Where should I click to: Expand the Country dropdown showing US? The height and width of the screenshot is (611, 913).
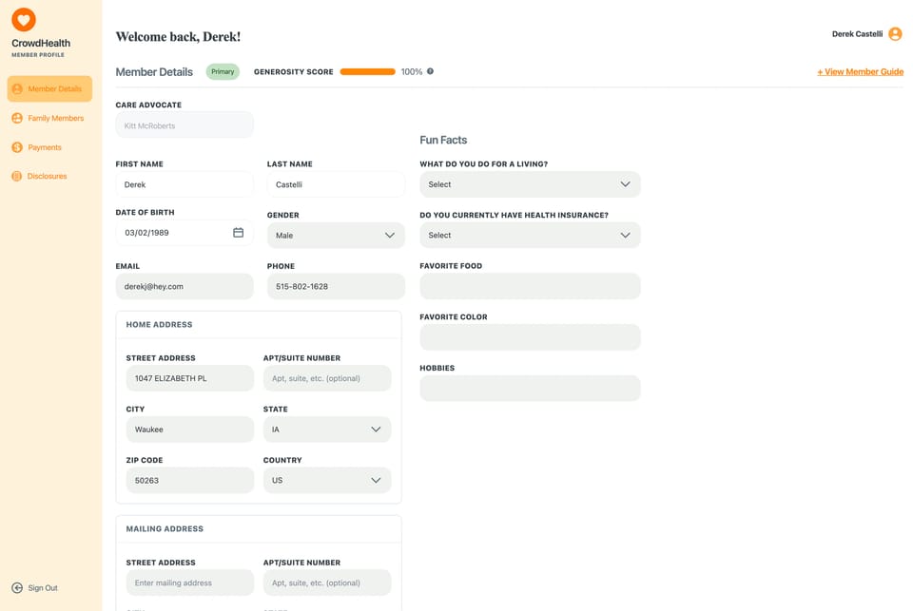pyautogui.click(x=326, y=481)
